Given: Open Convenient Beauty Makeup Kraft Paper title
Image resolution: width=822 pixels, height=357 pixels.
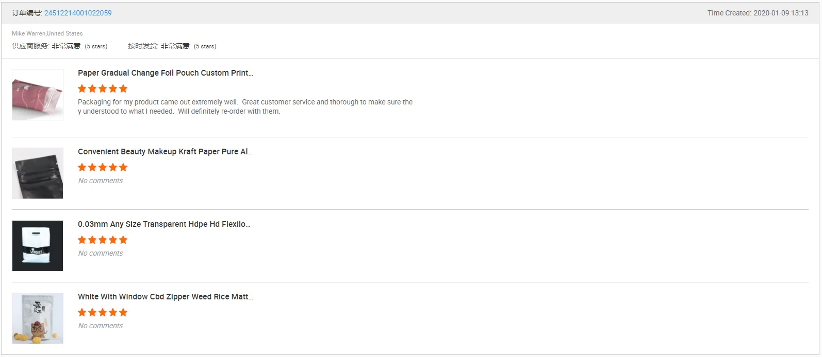Looking at the screenshot, I should [165, 152].
